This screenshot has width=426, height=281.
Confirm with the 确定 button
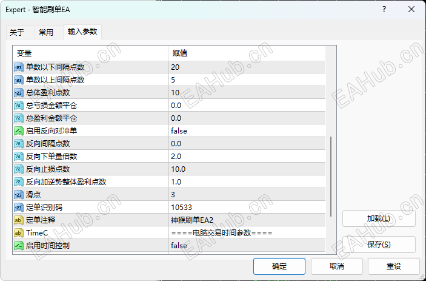click(279, 266)
